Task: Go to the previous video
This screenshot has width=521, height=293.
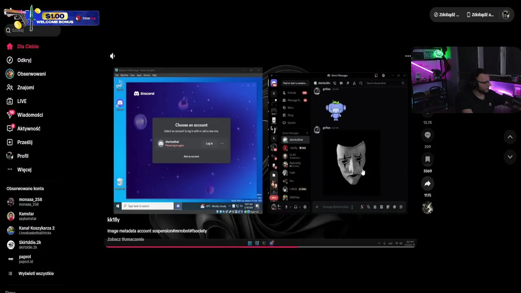Action: (x=510, y=137)
